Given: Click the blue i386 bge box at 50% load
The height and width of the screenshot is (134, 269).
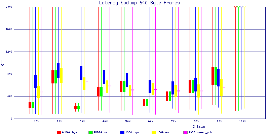Looking at the screenshot, I should tap(127, 80).
